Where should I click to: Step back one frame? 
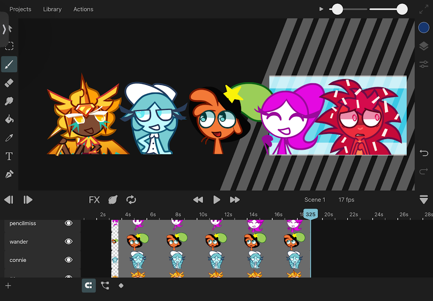pyautogui.click(x=9, y=200)
